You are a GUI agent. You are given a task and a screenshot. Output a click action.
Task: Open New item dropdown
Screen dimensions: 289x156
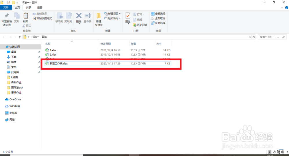[112, 14]
